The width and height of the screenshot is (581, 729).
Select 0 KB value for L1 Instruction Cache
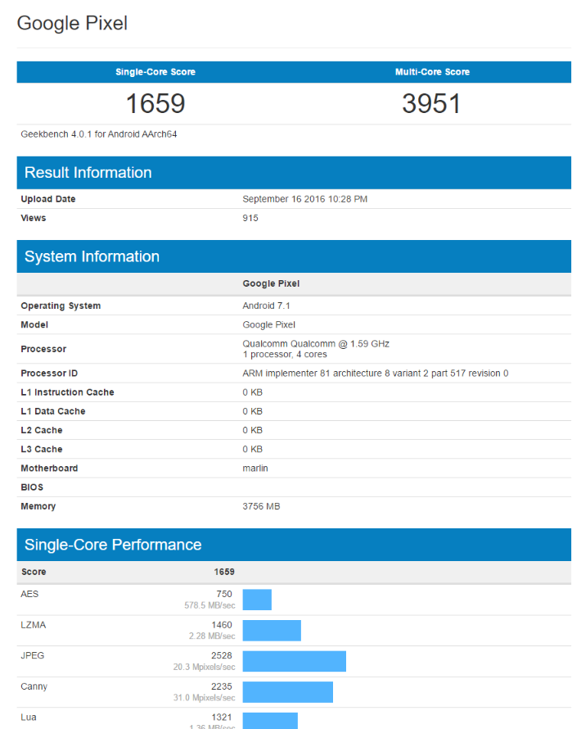[252, 392]
